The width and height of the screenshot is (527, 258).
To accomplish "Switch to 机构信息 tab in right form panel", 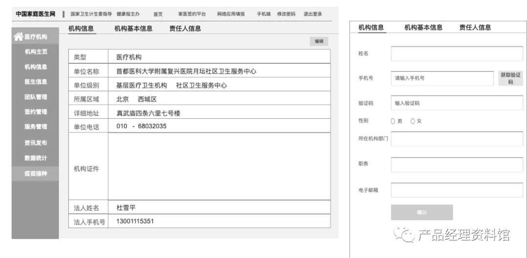I will 371,28.
